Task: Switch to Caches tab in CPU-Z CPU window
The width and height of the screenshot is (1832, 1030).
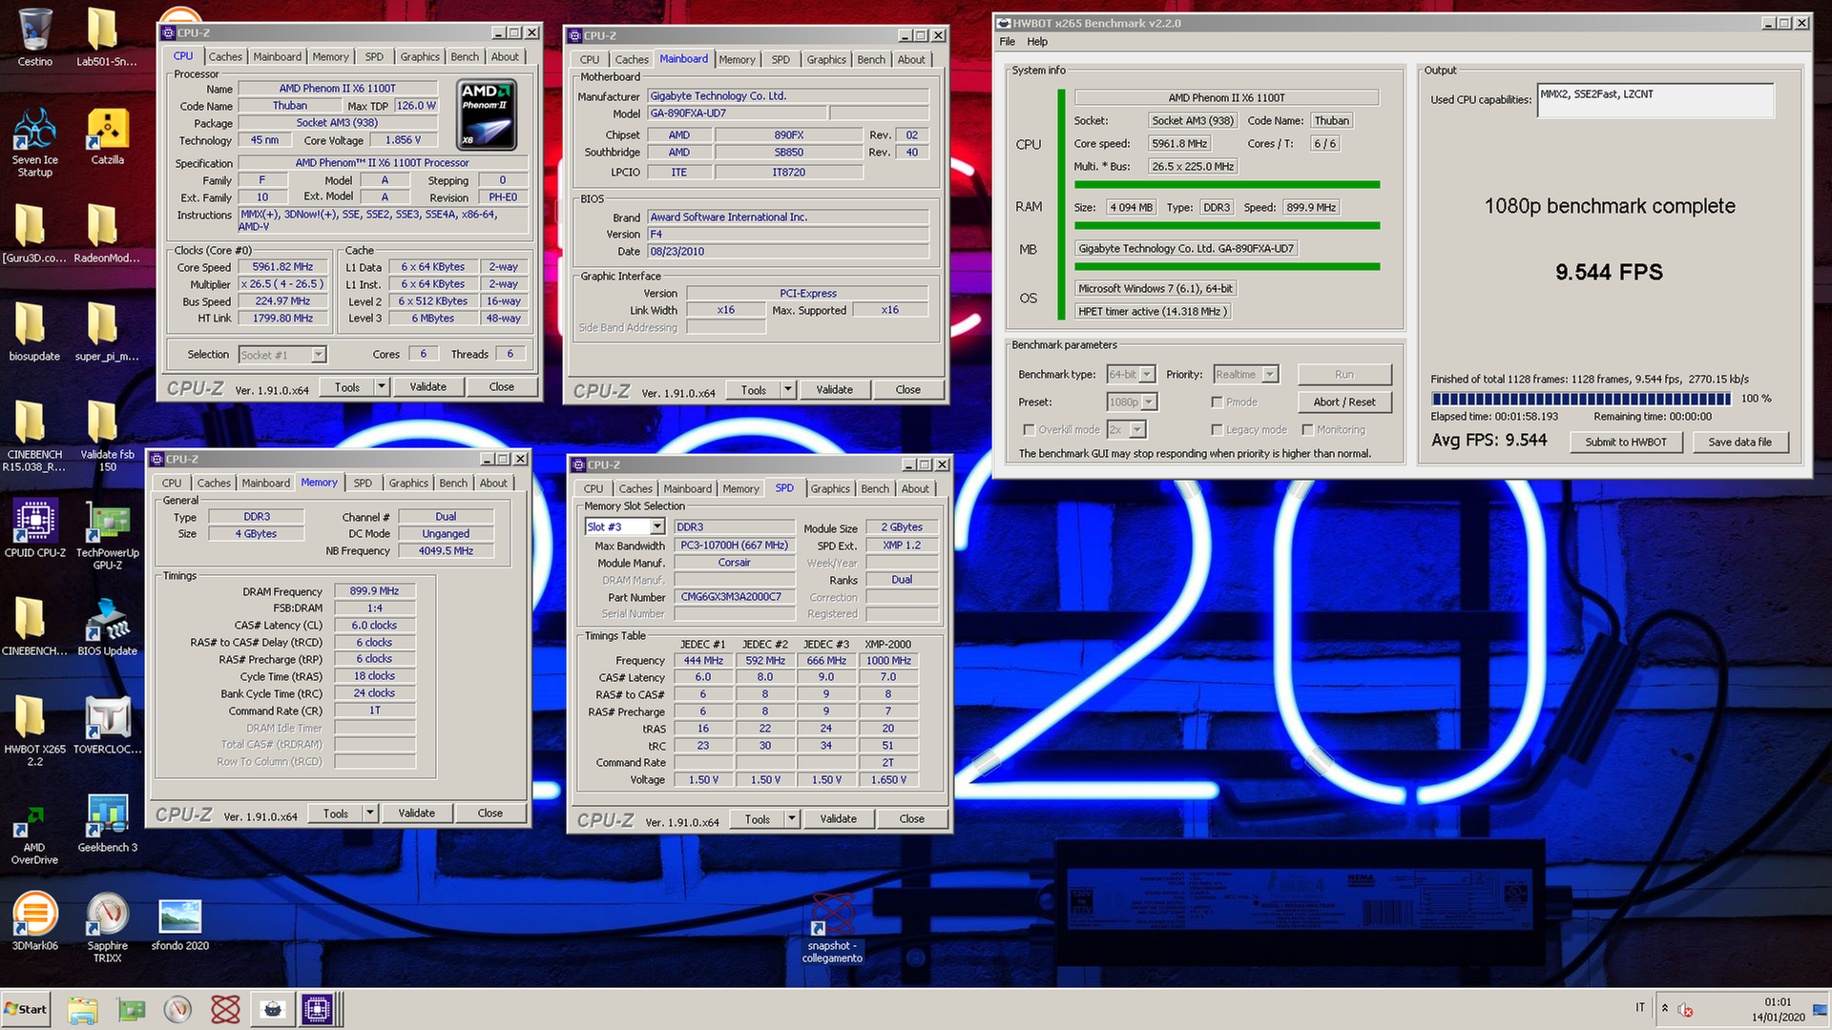Action: (x=225, y=57)
